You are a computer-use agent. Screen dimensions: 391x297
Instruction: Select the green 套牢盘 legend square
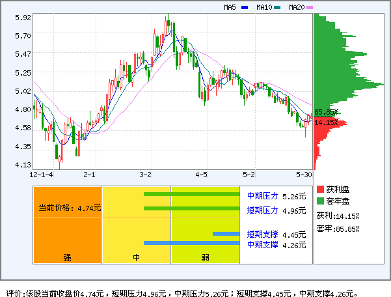320,201
